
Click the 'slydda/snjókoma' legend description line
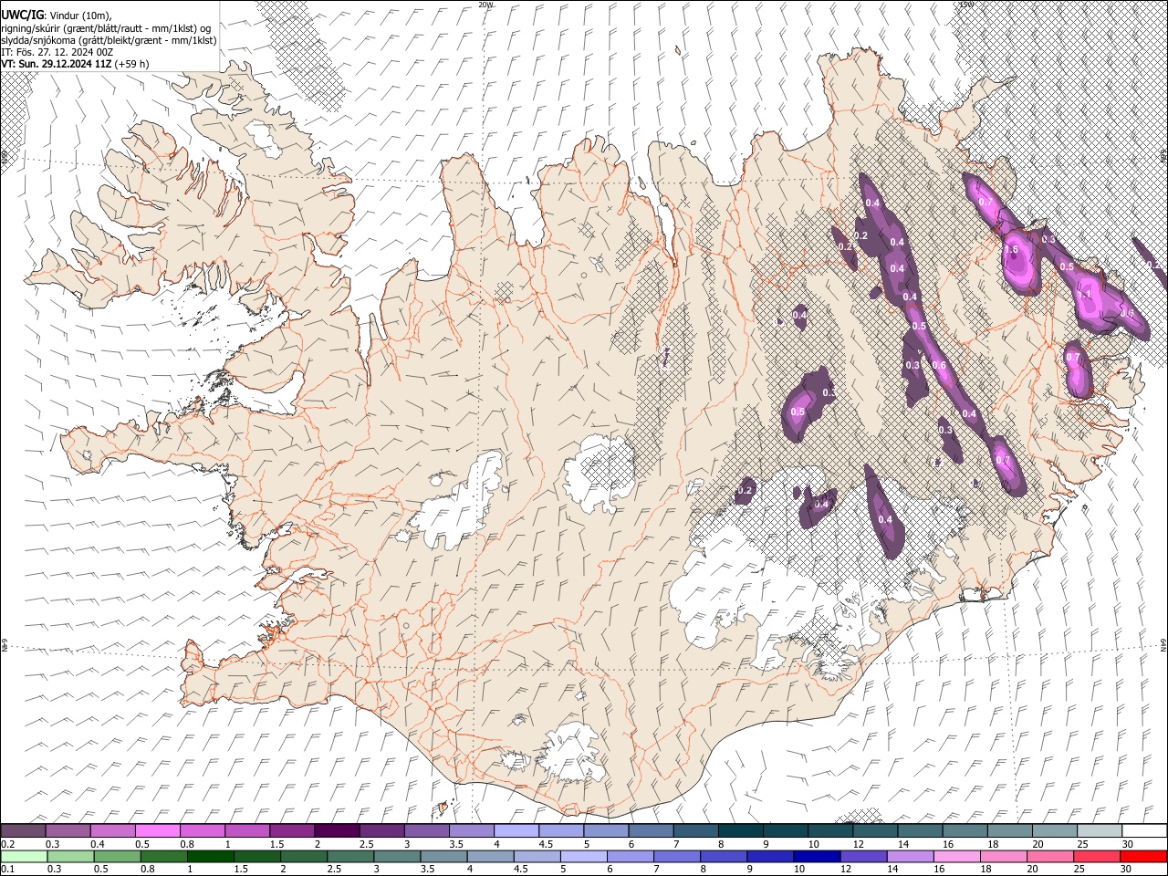pos(108,40)
